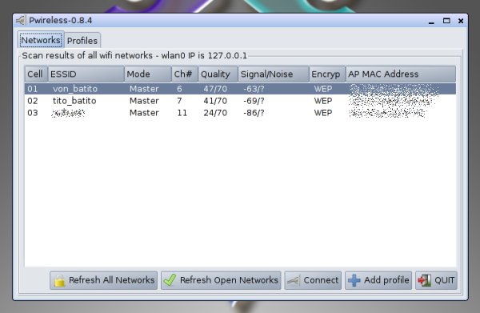The height and width of the screenshot is (313, 480).
Task: Connect to the selected network
Action: coord(313,280)
